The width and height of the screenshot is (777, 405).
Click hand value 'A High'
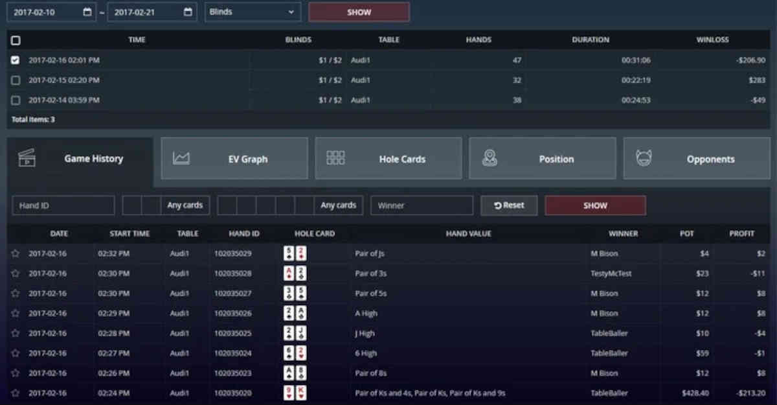(x=366, y=314)
